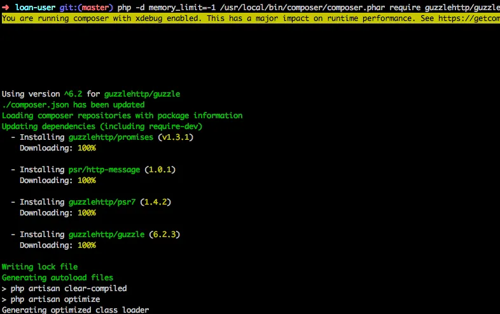Click 'Generating autoload files' line
The height and width of the screenshot is (314, 500).
tap(57, 278)
